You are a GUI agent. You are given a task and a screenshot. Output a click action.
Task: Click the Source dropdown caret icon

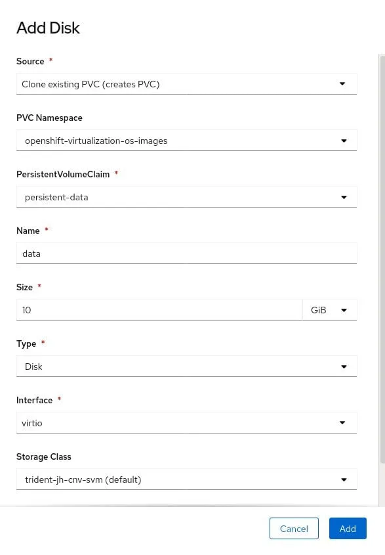[x=342, y=83]
